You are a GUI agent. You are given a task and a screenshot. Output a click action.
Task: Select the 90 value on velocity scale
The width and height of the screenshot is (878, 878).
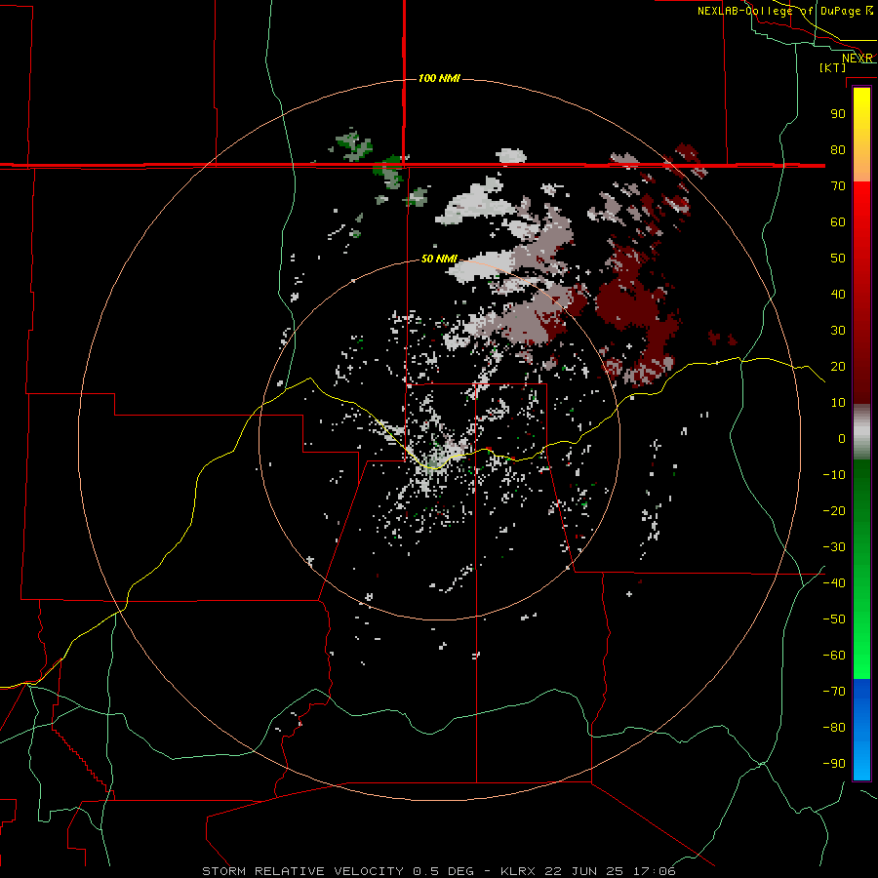[x=838, y=114]
